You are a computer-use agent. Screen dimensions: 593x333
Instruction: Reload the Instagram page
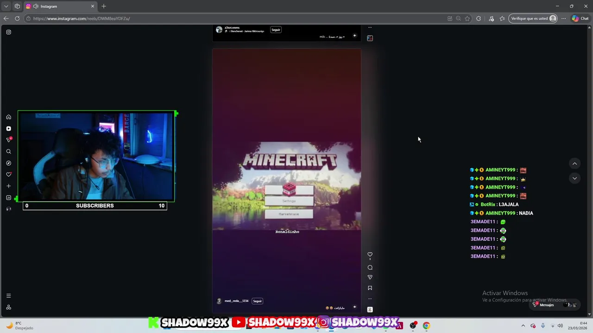(x=17, y=18)
